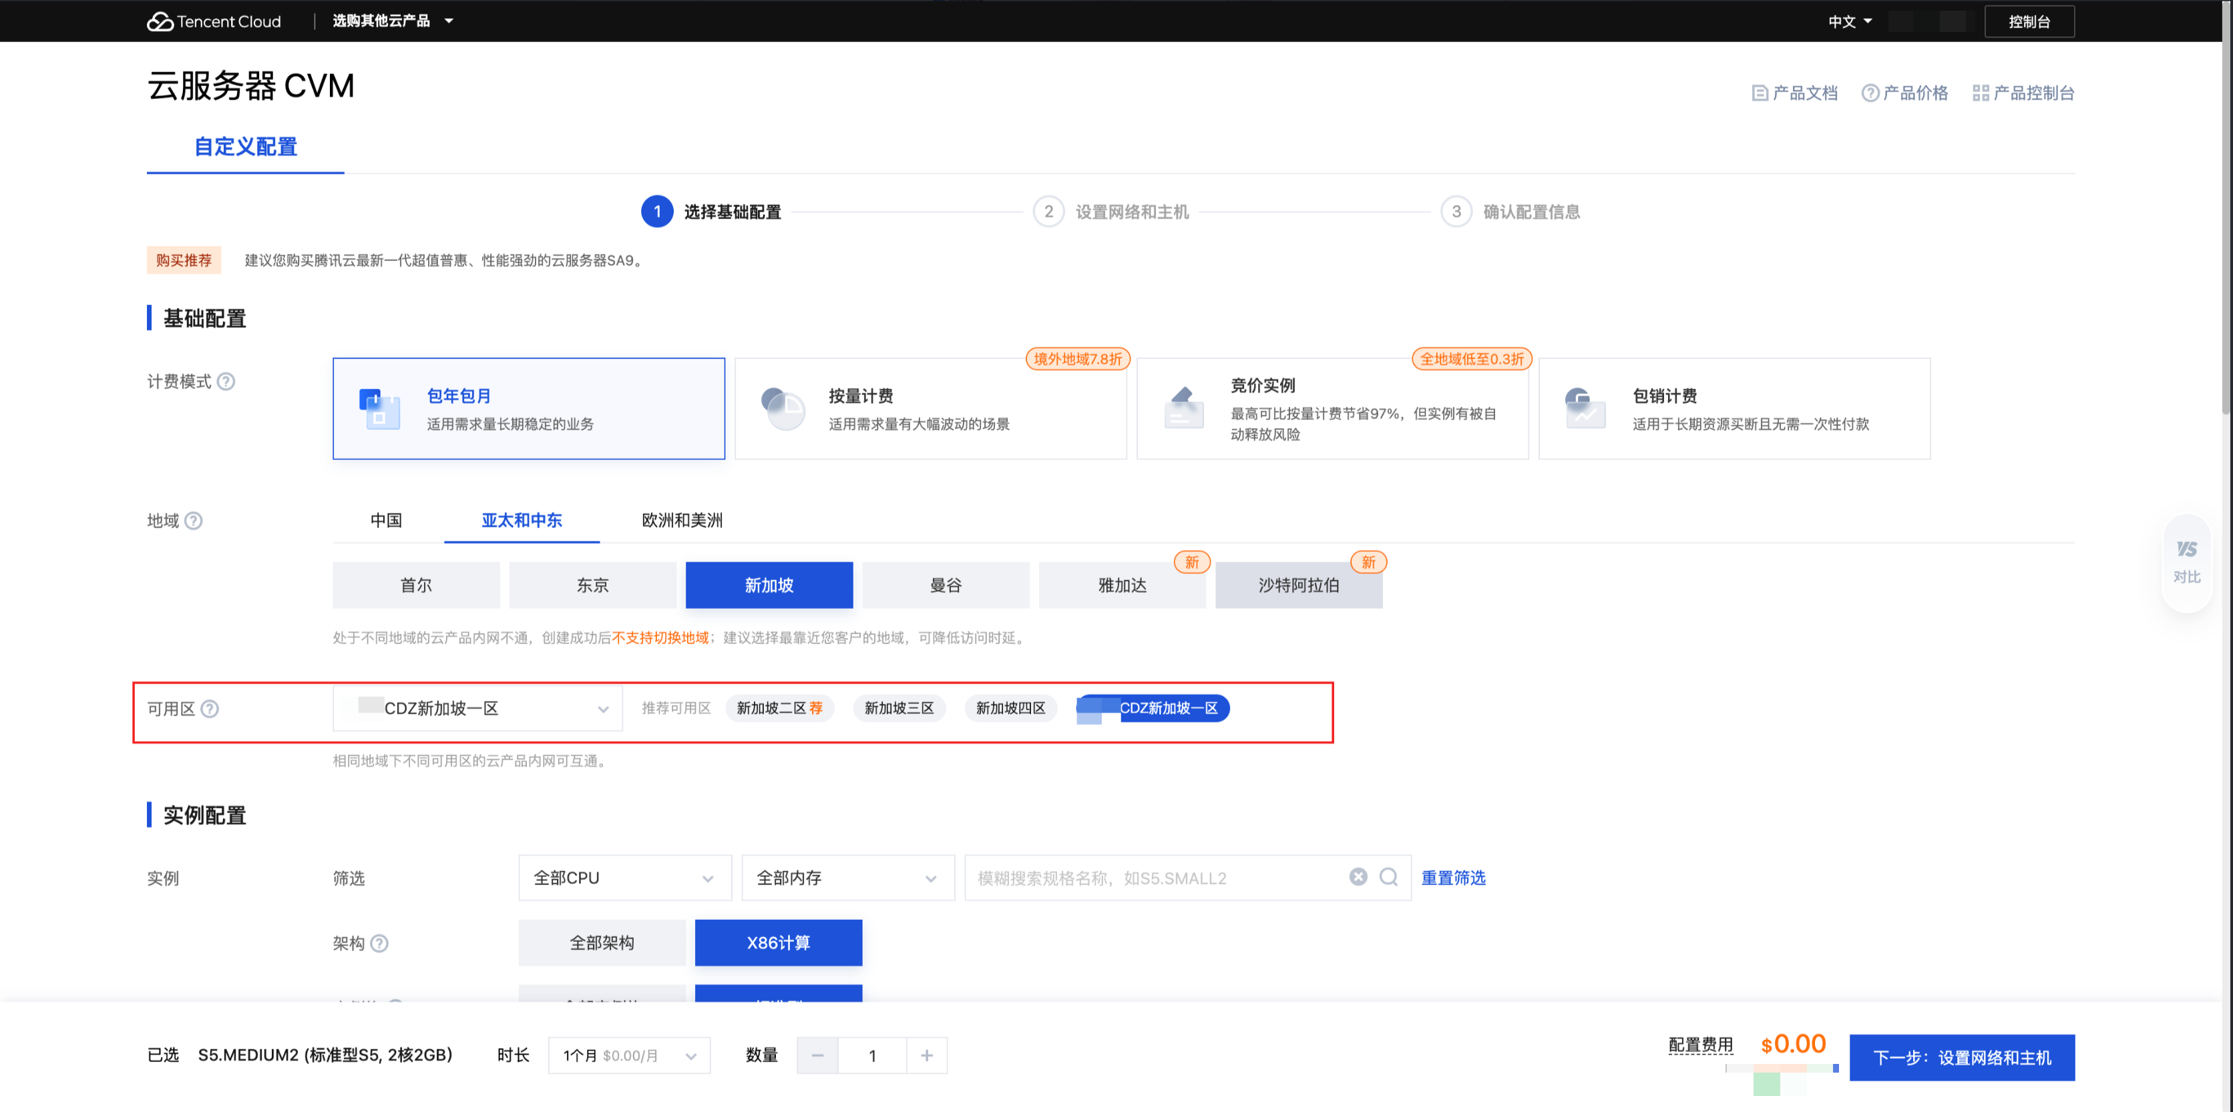Click the Tencent Cloud logo icon

pyautogui.click(x=160, y=21)
